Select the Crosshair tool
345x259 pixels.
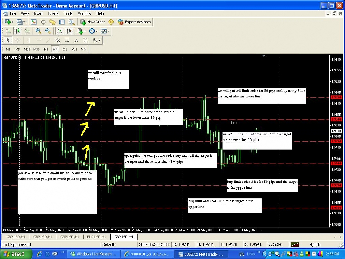pos(18,40)
